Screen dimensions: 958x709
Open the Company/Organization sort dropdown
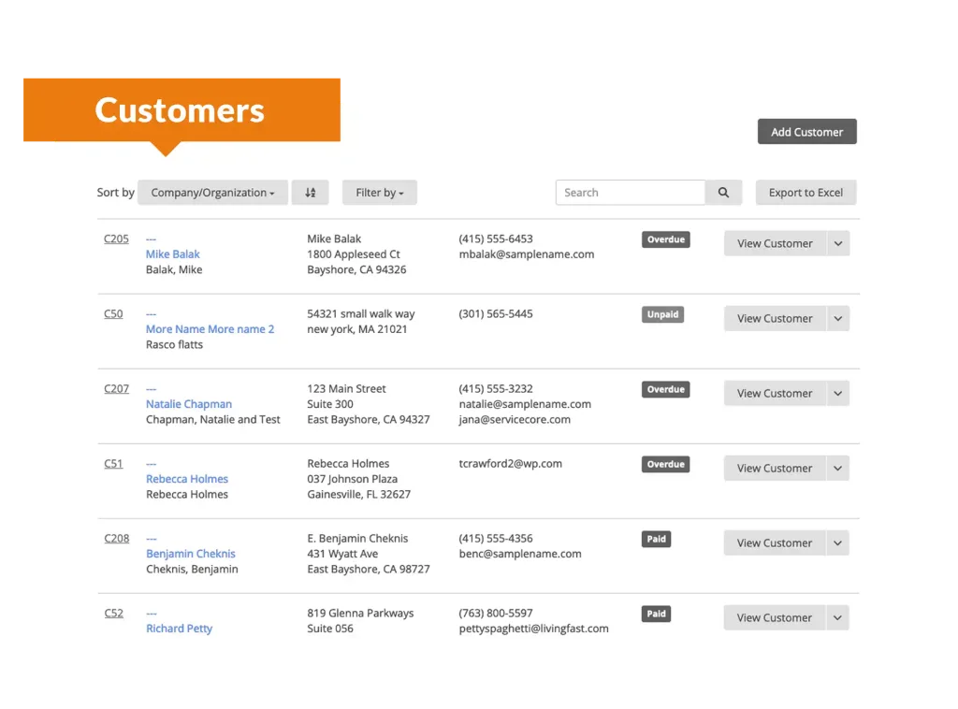[212, 193]
